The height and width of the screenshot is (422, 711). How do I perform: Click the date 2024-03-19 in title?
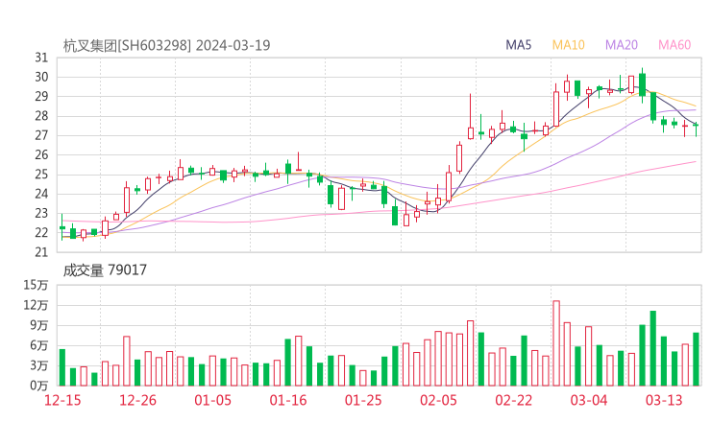(x=233, y=46)
